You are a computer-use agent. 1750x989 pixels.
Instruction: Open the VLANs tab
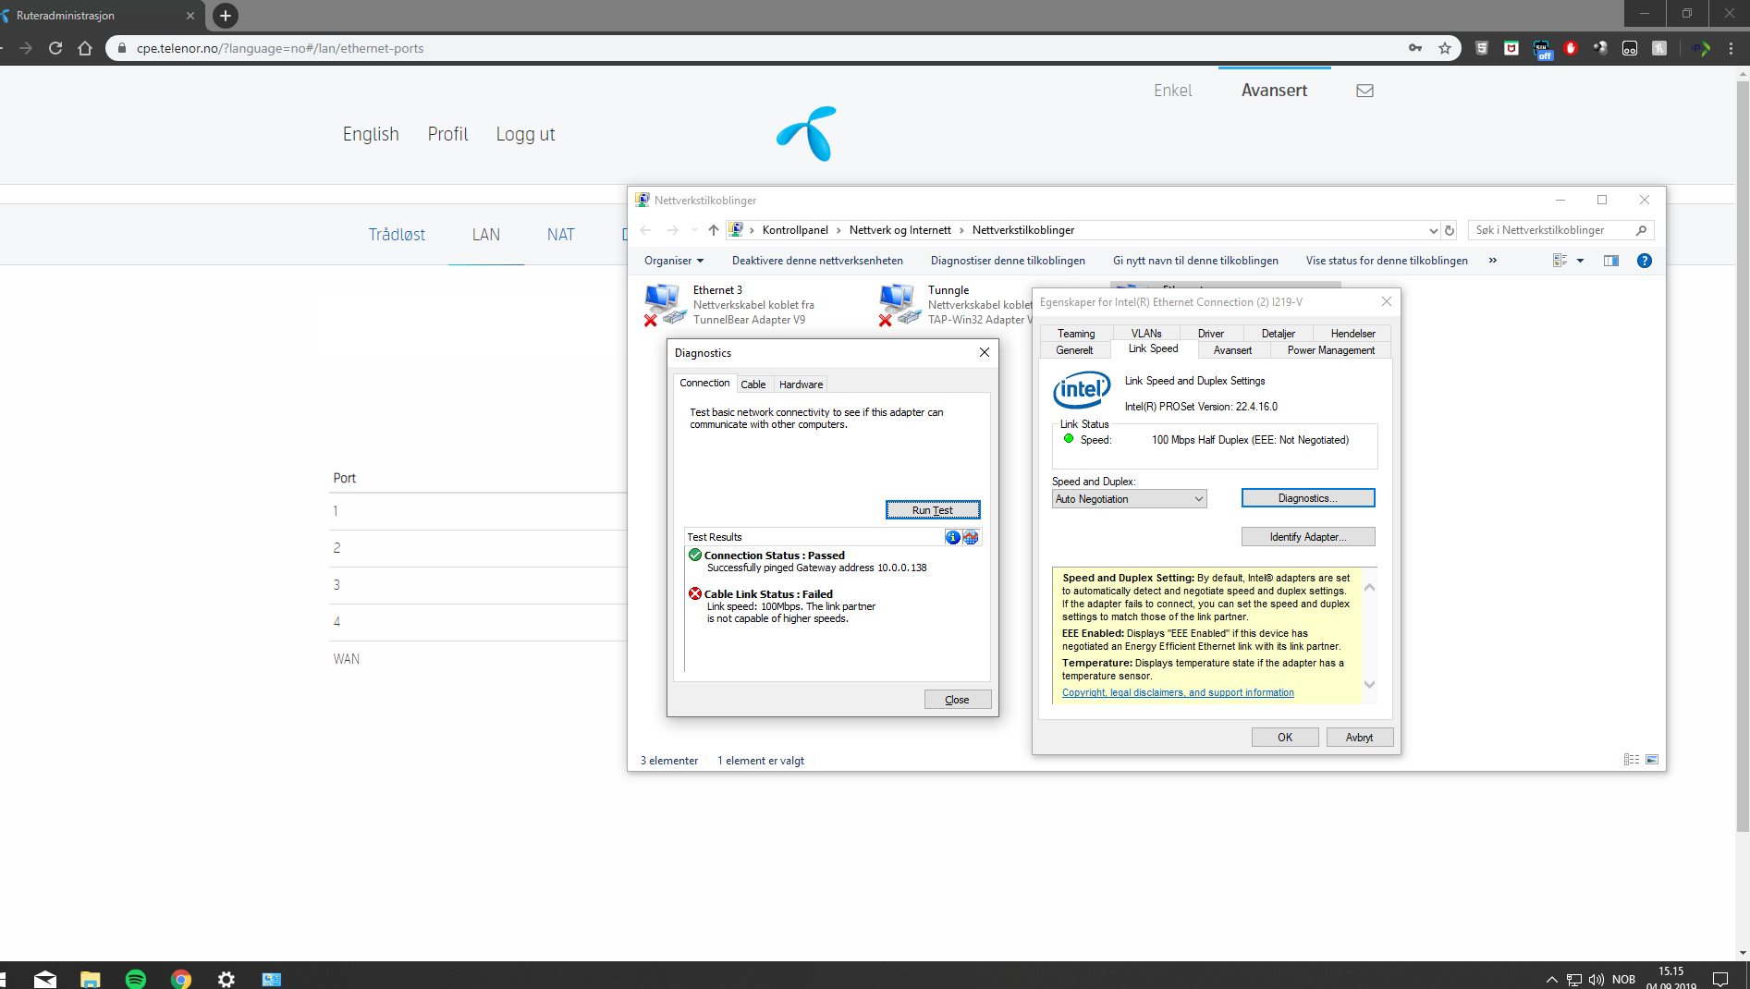tap(1146, 334)
